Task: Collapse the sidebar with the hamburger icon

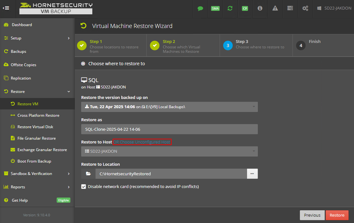Action: tap(6, 8)
